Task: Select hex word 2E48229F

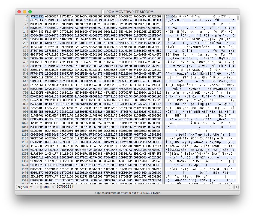Action: [37, 161]
